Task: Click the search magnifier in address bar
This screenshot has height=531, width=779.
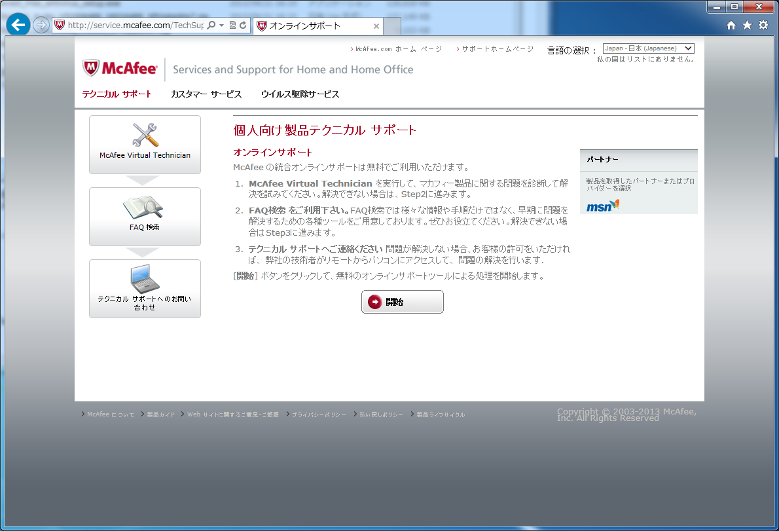Action: 211,25
